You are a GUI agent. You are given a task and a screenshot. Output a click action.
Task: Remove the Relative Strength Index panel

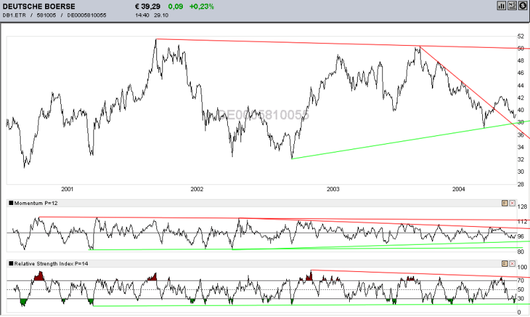512,263
